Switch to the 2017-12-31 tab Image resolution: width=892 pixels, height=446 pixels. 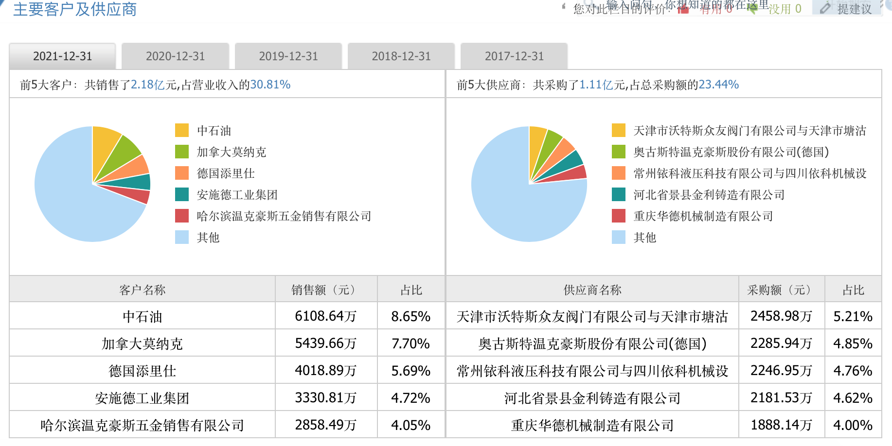514,56
